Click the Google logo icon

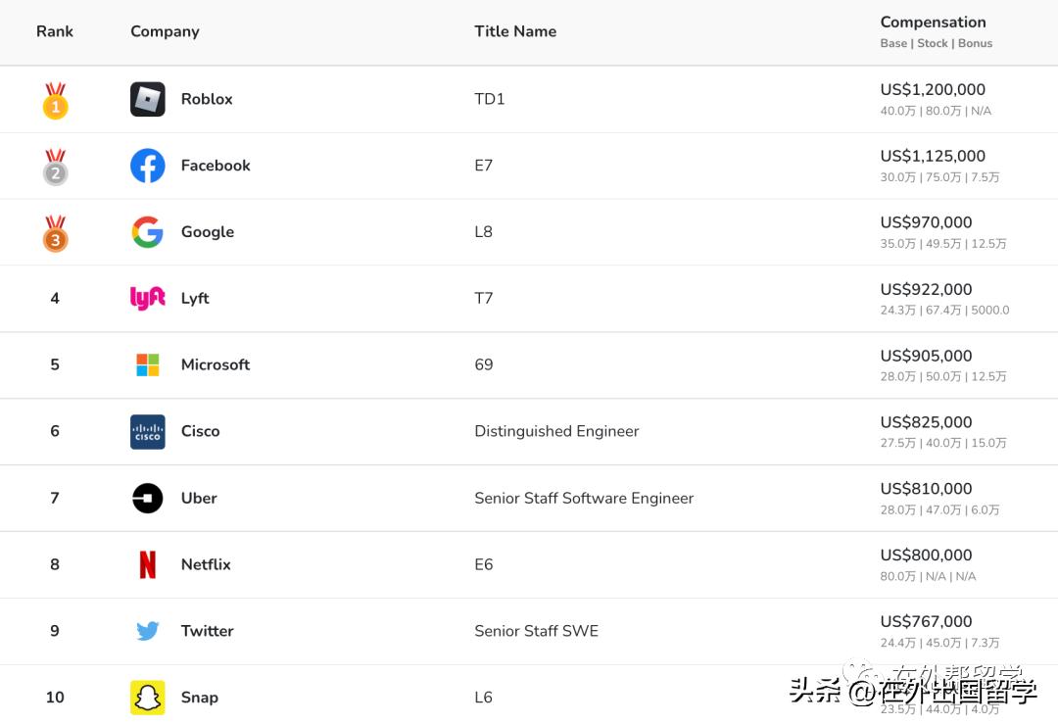[148, 232]
